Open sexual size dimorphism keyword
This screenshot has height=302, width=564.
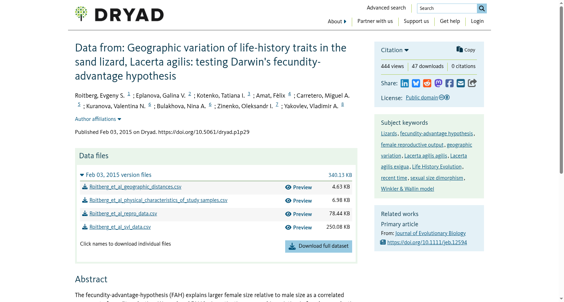437,178
